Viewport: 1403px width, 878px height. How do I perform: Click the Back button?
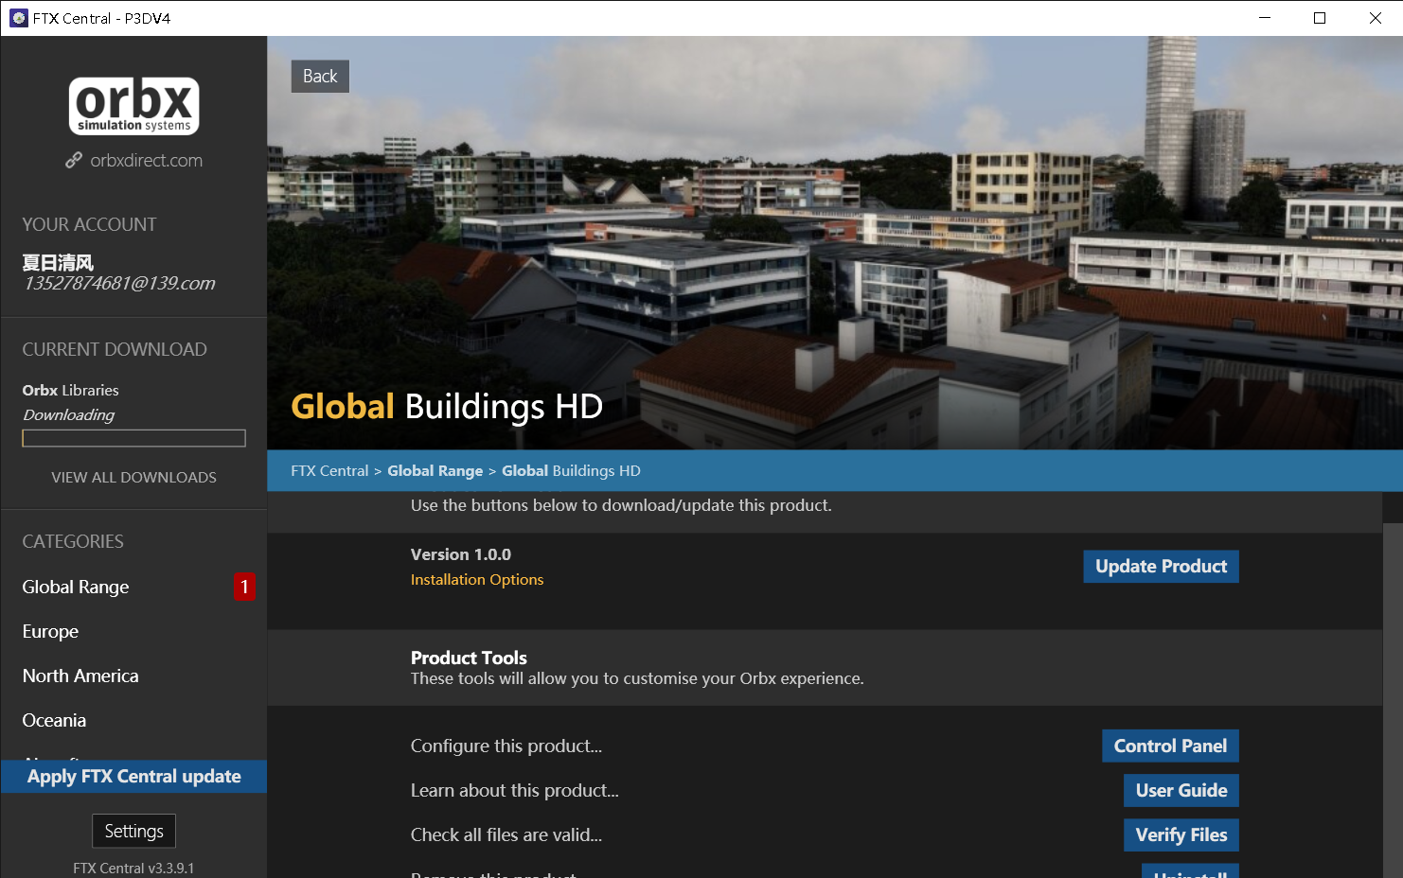(x=320, y=77)
